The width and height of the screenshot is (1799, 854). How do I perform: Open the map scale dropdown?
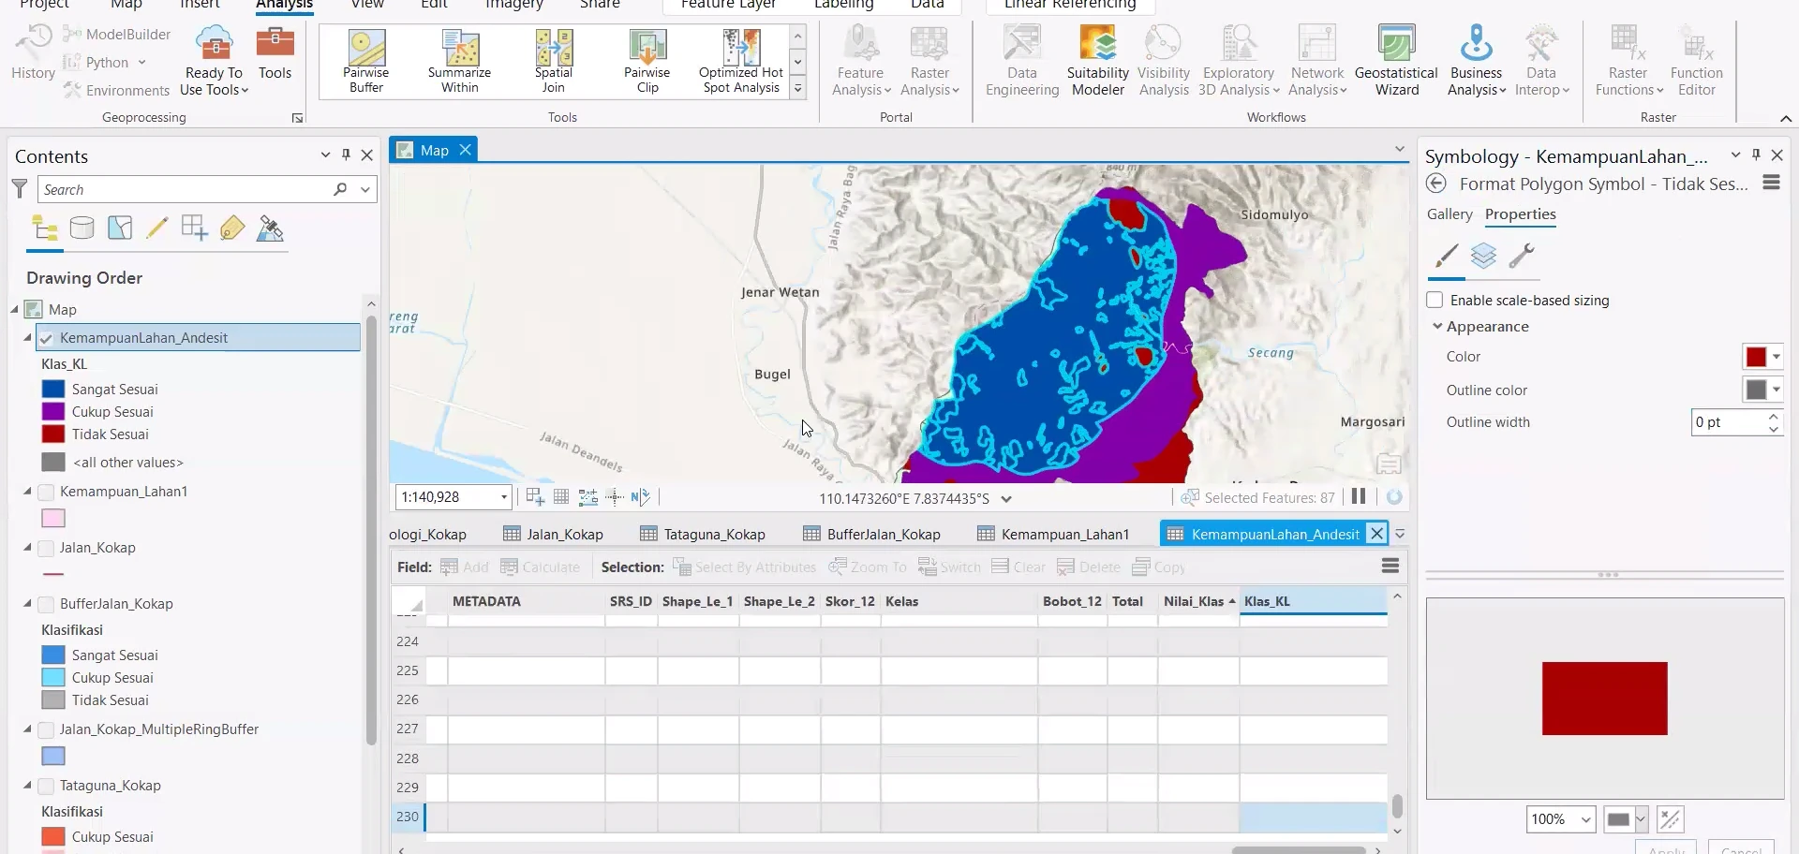pos(504,497)
